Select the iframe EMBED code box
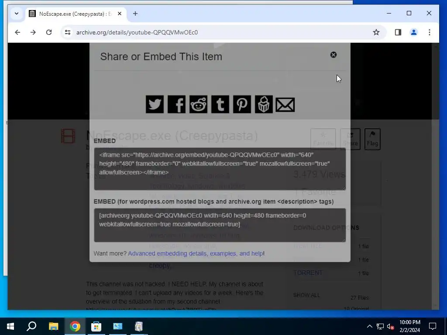This screenshot has width=447, height=335. (220, 169)
